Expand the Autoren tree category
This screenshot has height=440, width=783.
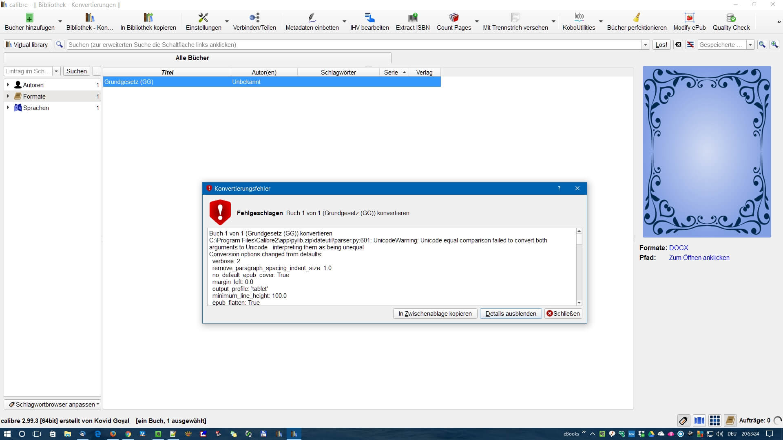[x=8, y=85]
